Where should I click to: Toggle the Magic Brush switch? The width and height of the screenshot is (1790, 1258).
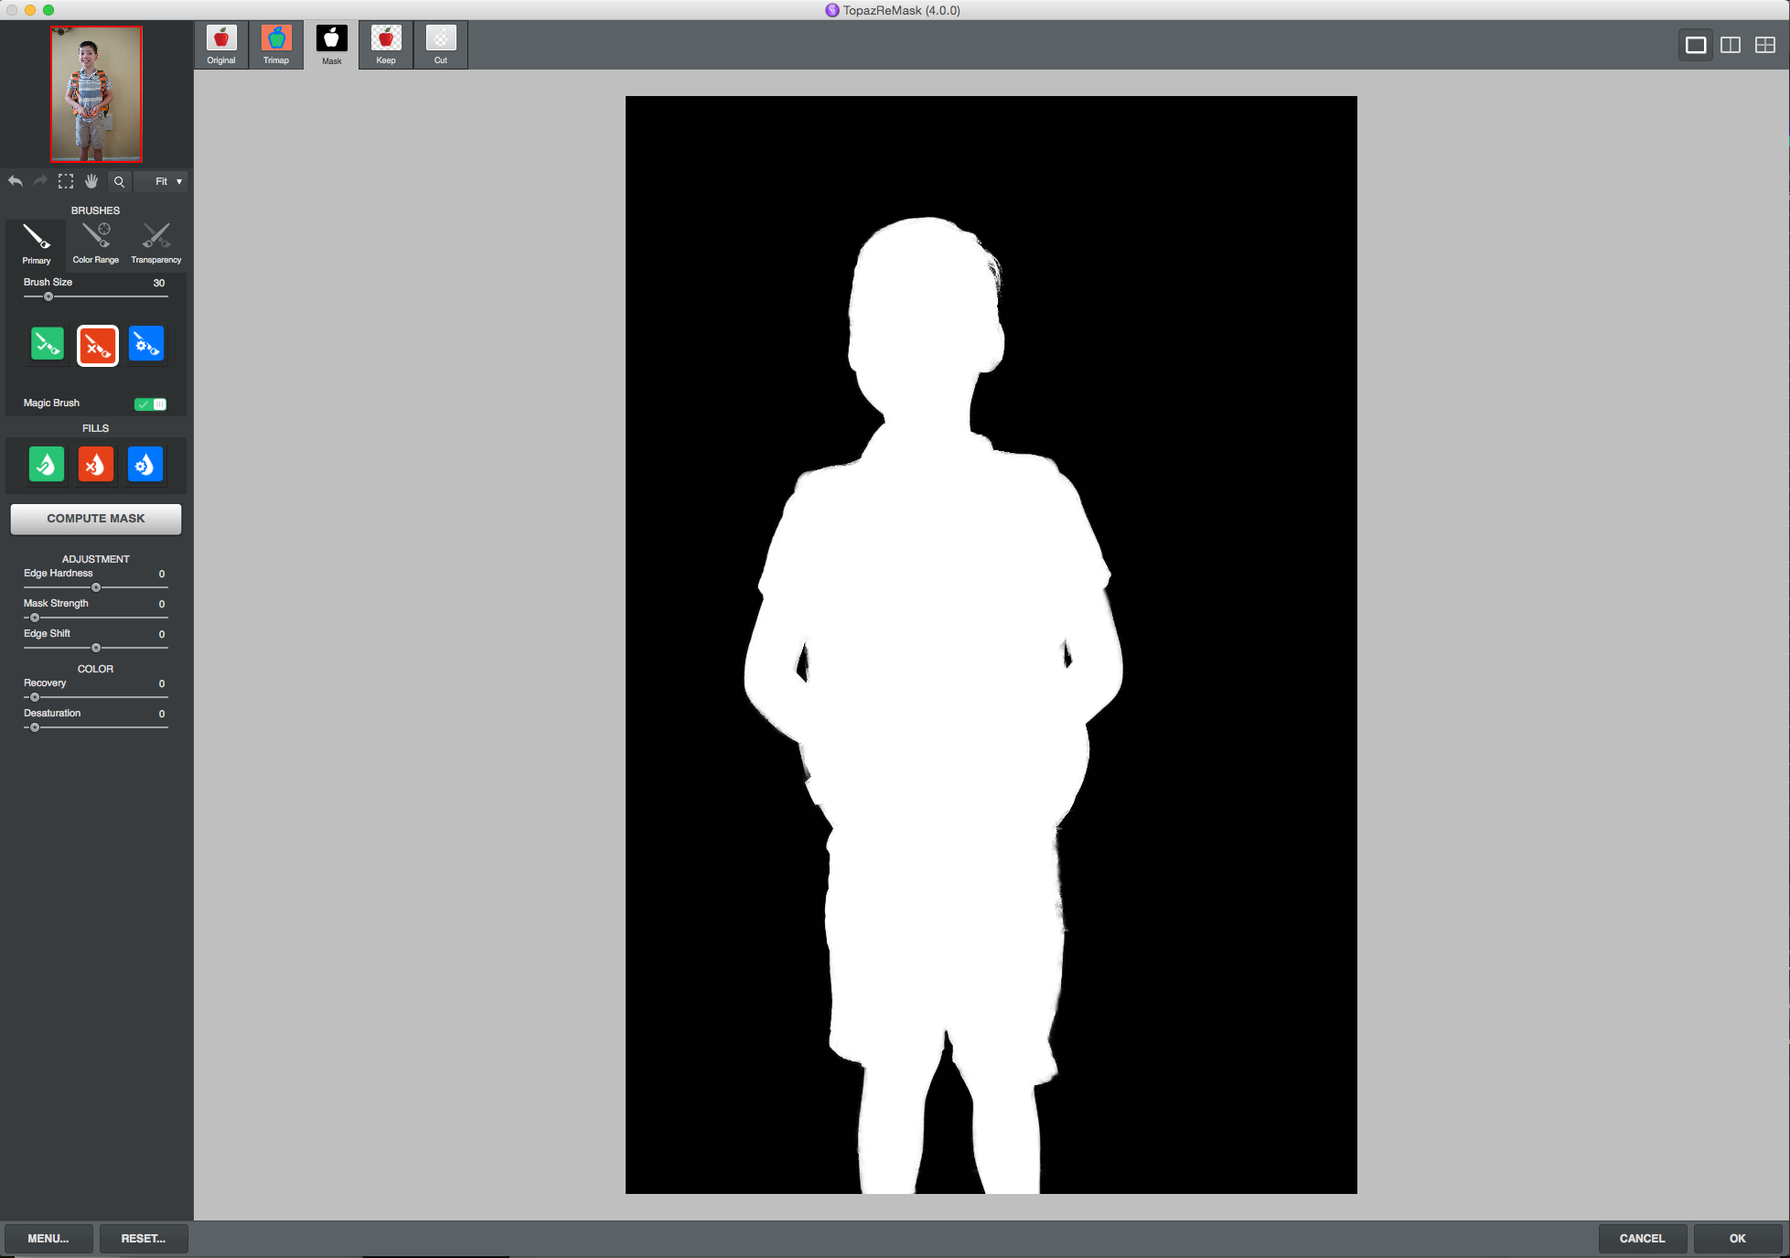tap(150, 403)
